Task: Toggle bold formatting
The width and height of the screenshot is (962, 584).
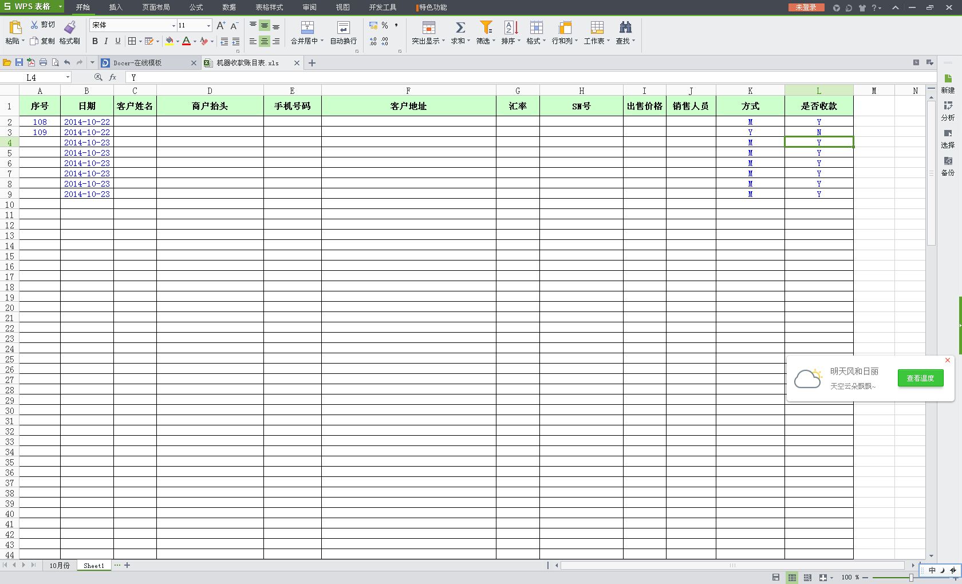Action: (x=95, y=41)
